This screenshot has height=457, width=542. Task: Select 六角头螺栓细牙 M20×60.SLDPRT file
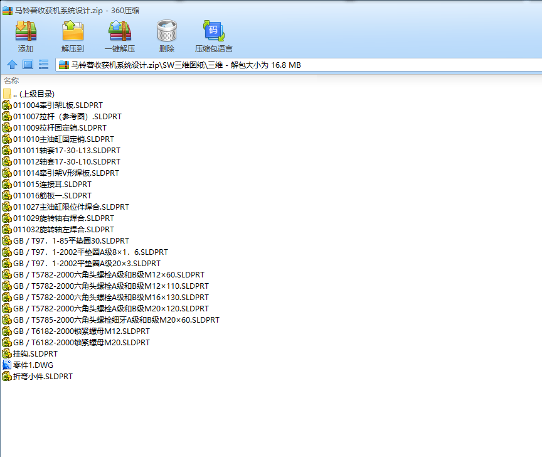(x=110, y=320)
